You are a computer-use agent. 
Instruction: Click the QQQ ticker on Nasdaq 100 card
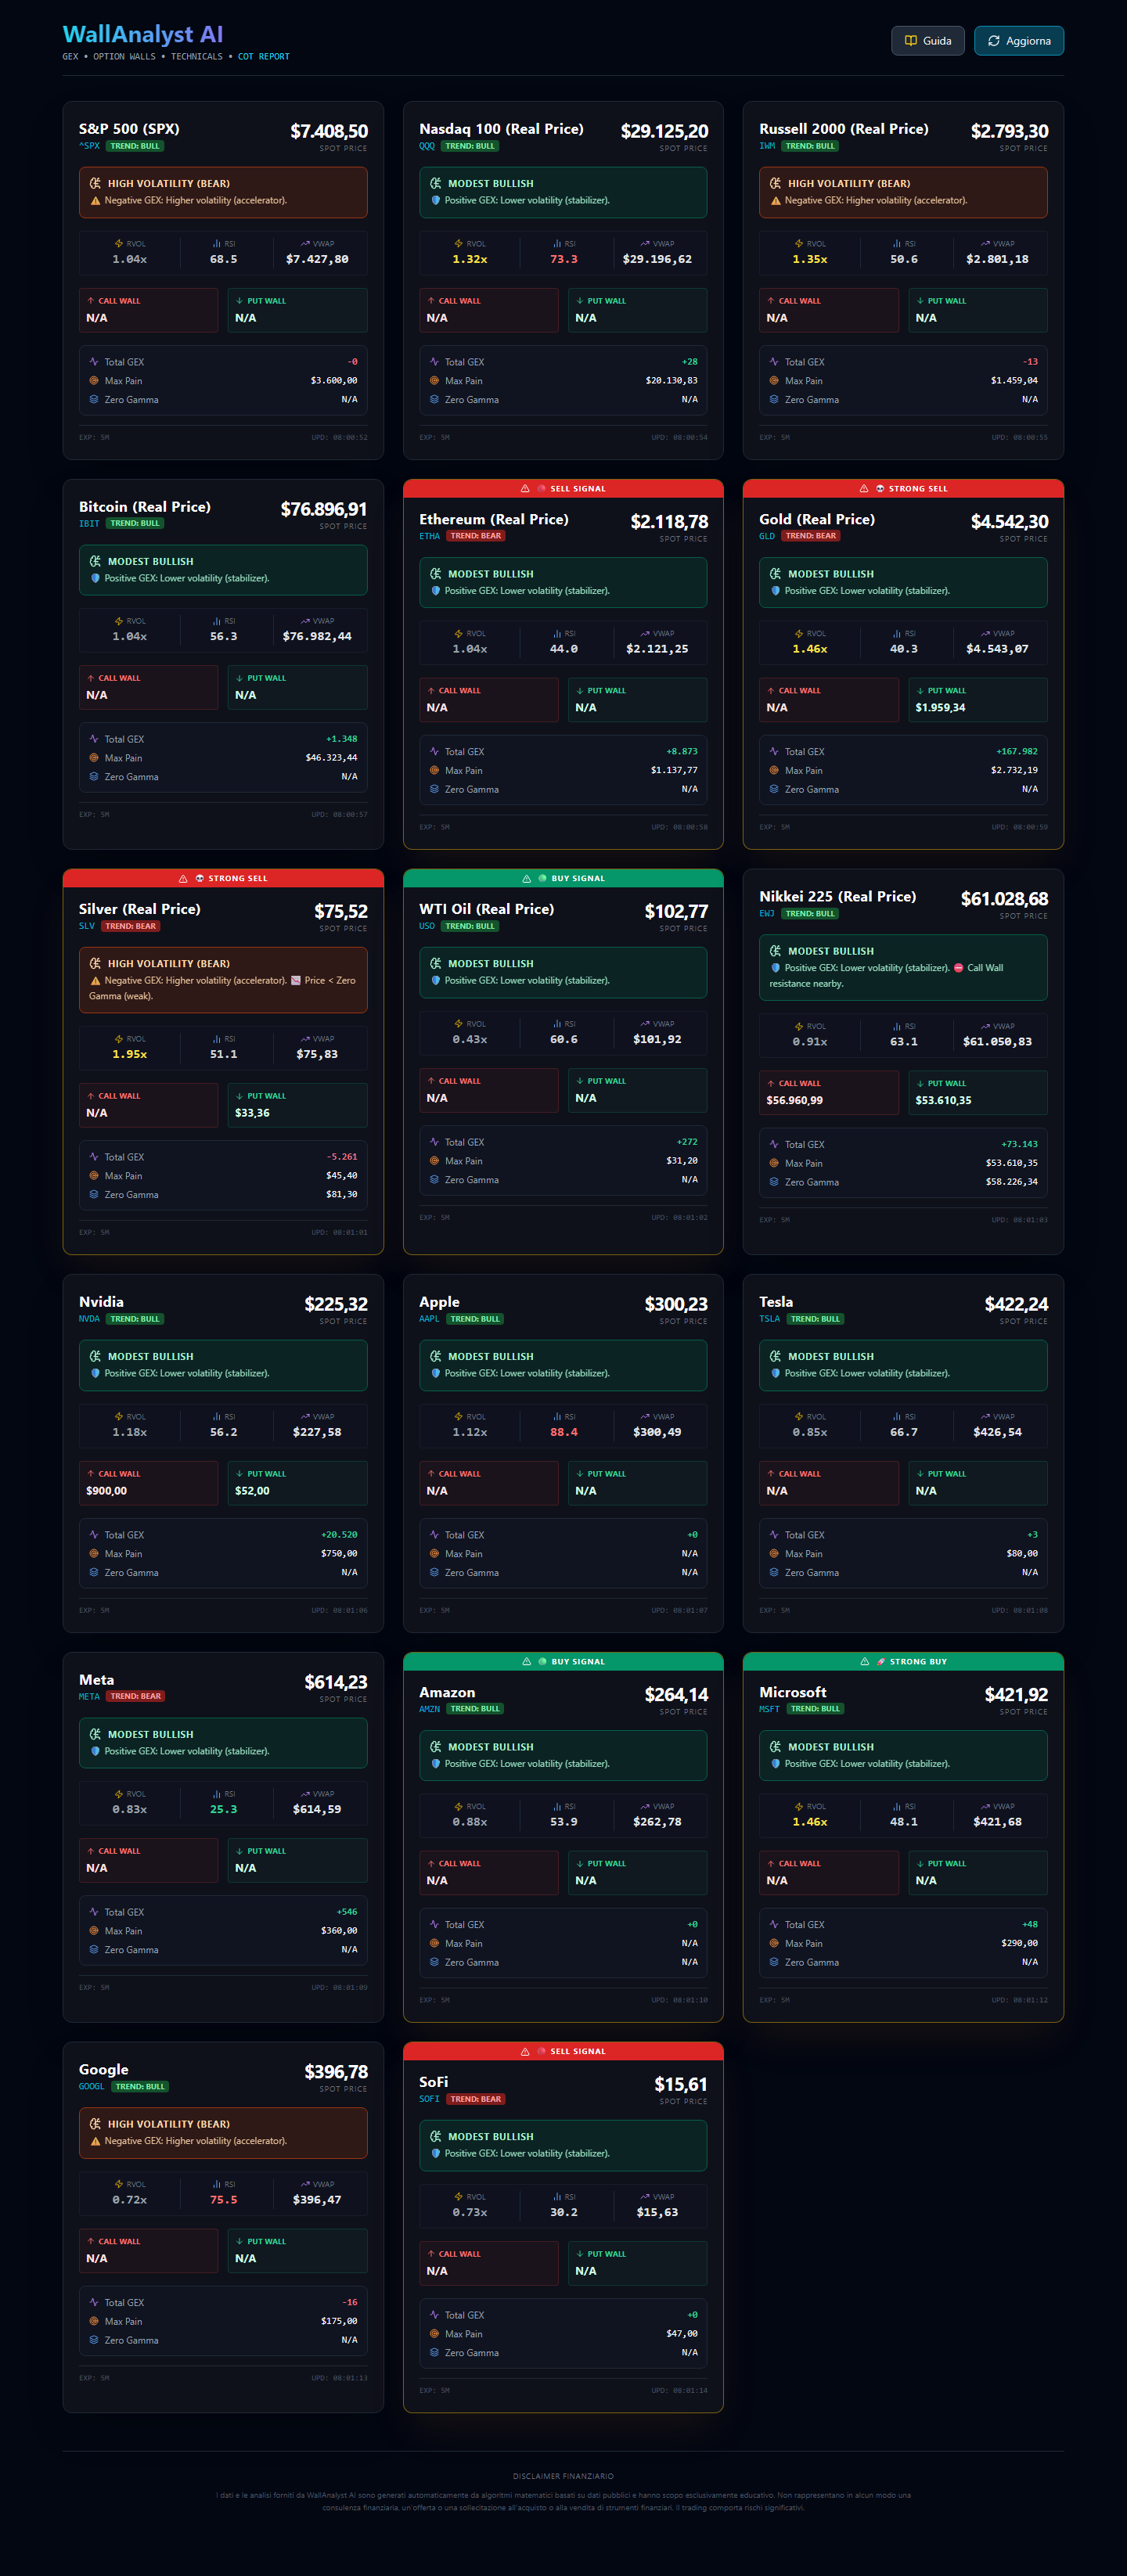[x=427, y=146]
